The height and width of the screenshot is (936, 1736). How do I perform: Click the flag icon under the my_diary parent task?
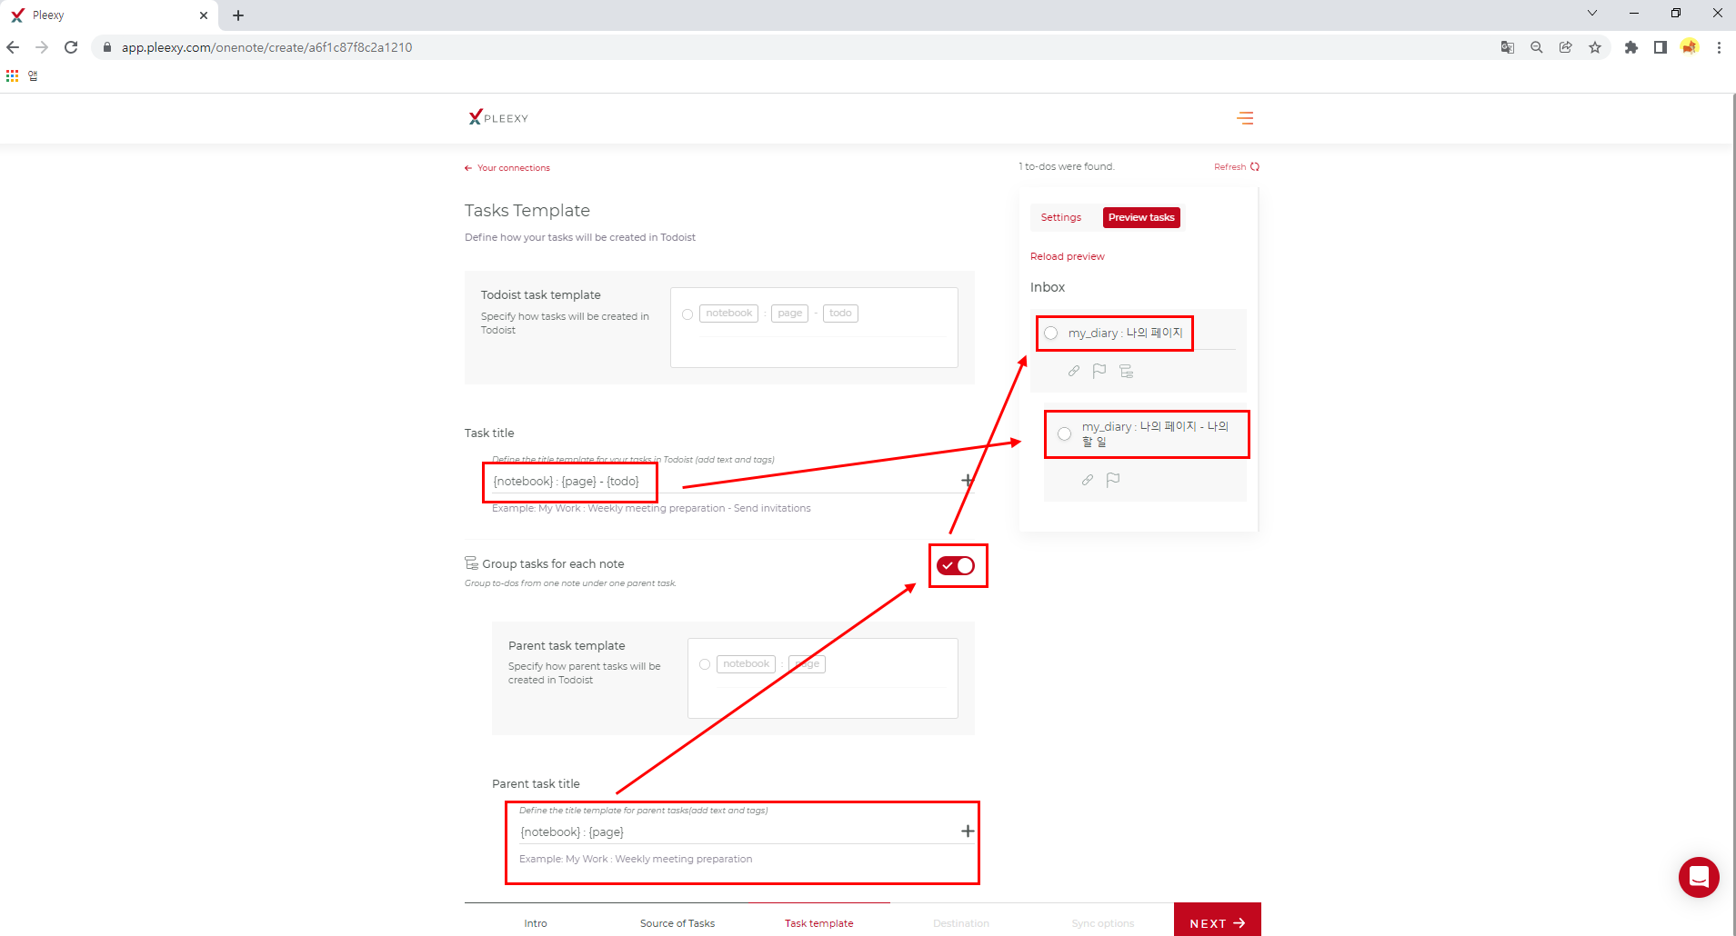coord(1099,371)
